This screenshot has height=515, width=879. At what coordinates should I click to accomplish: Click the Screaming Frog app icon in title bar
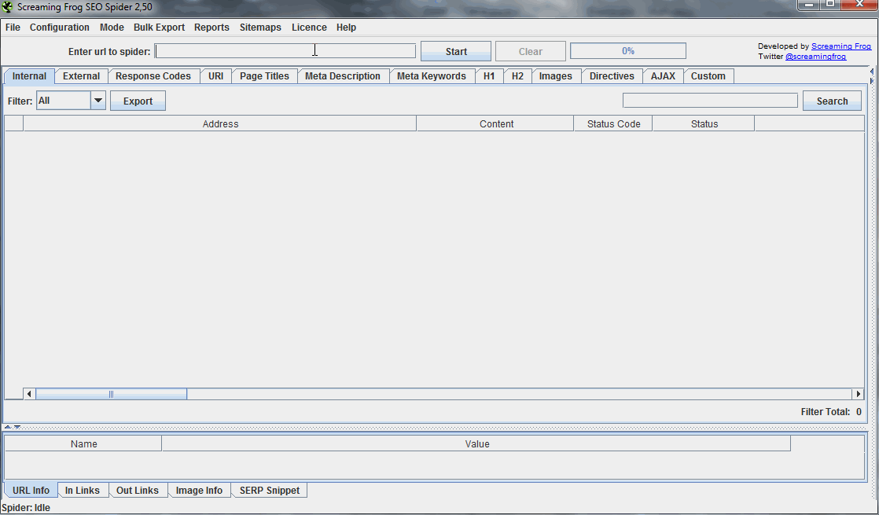(8, 7)
